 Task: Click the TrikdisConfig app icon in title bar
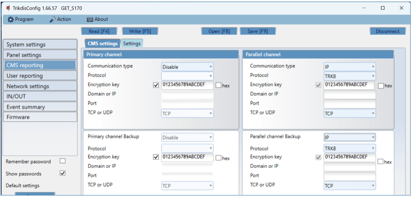point(8,8)
